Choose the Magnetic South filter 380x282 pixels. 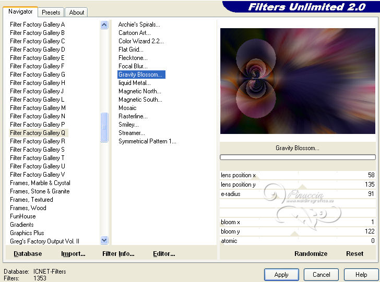[x=140, y=100]
